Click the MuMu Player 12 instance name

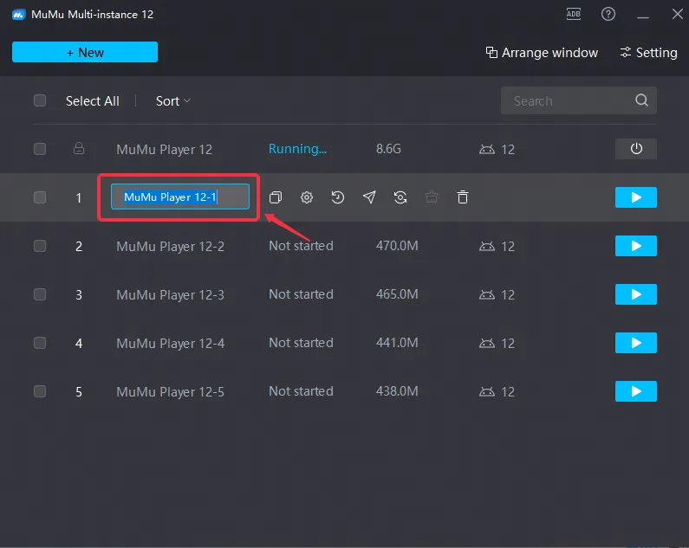(165, 149)
